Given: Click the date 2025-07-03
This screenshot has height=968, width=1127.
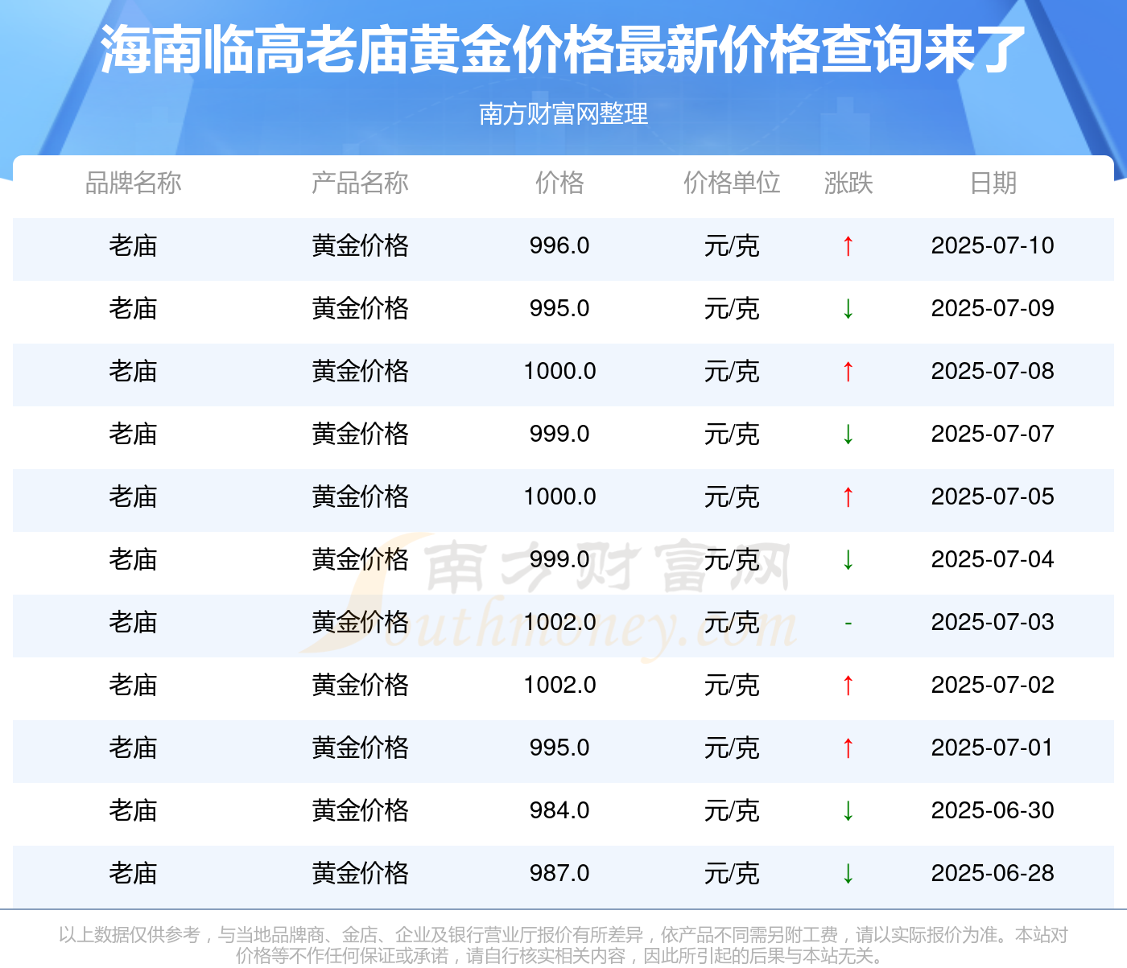Looking at the screenshot, I should coord(993,622).
